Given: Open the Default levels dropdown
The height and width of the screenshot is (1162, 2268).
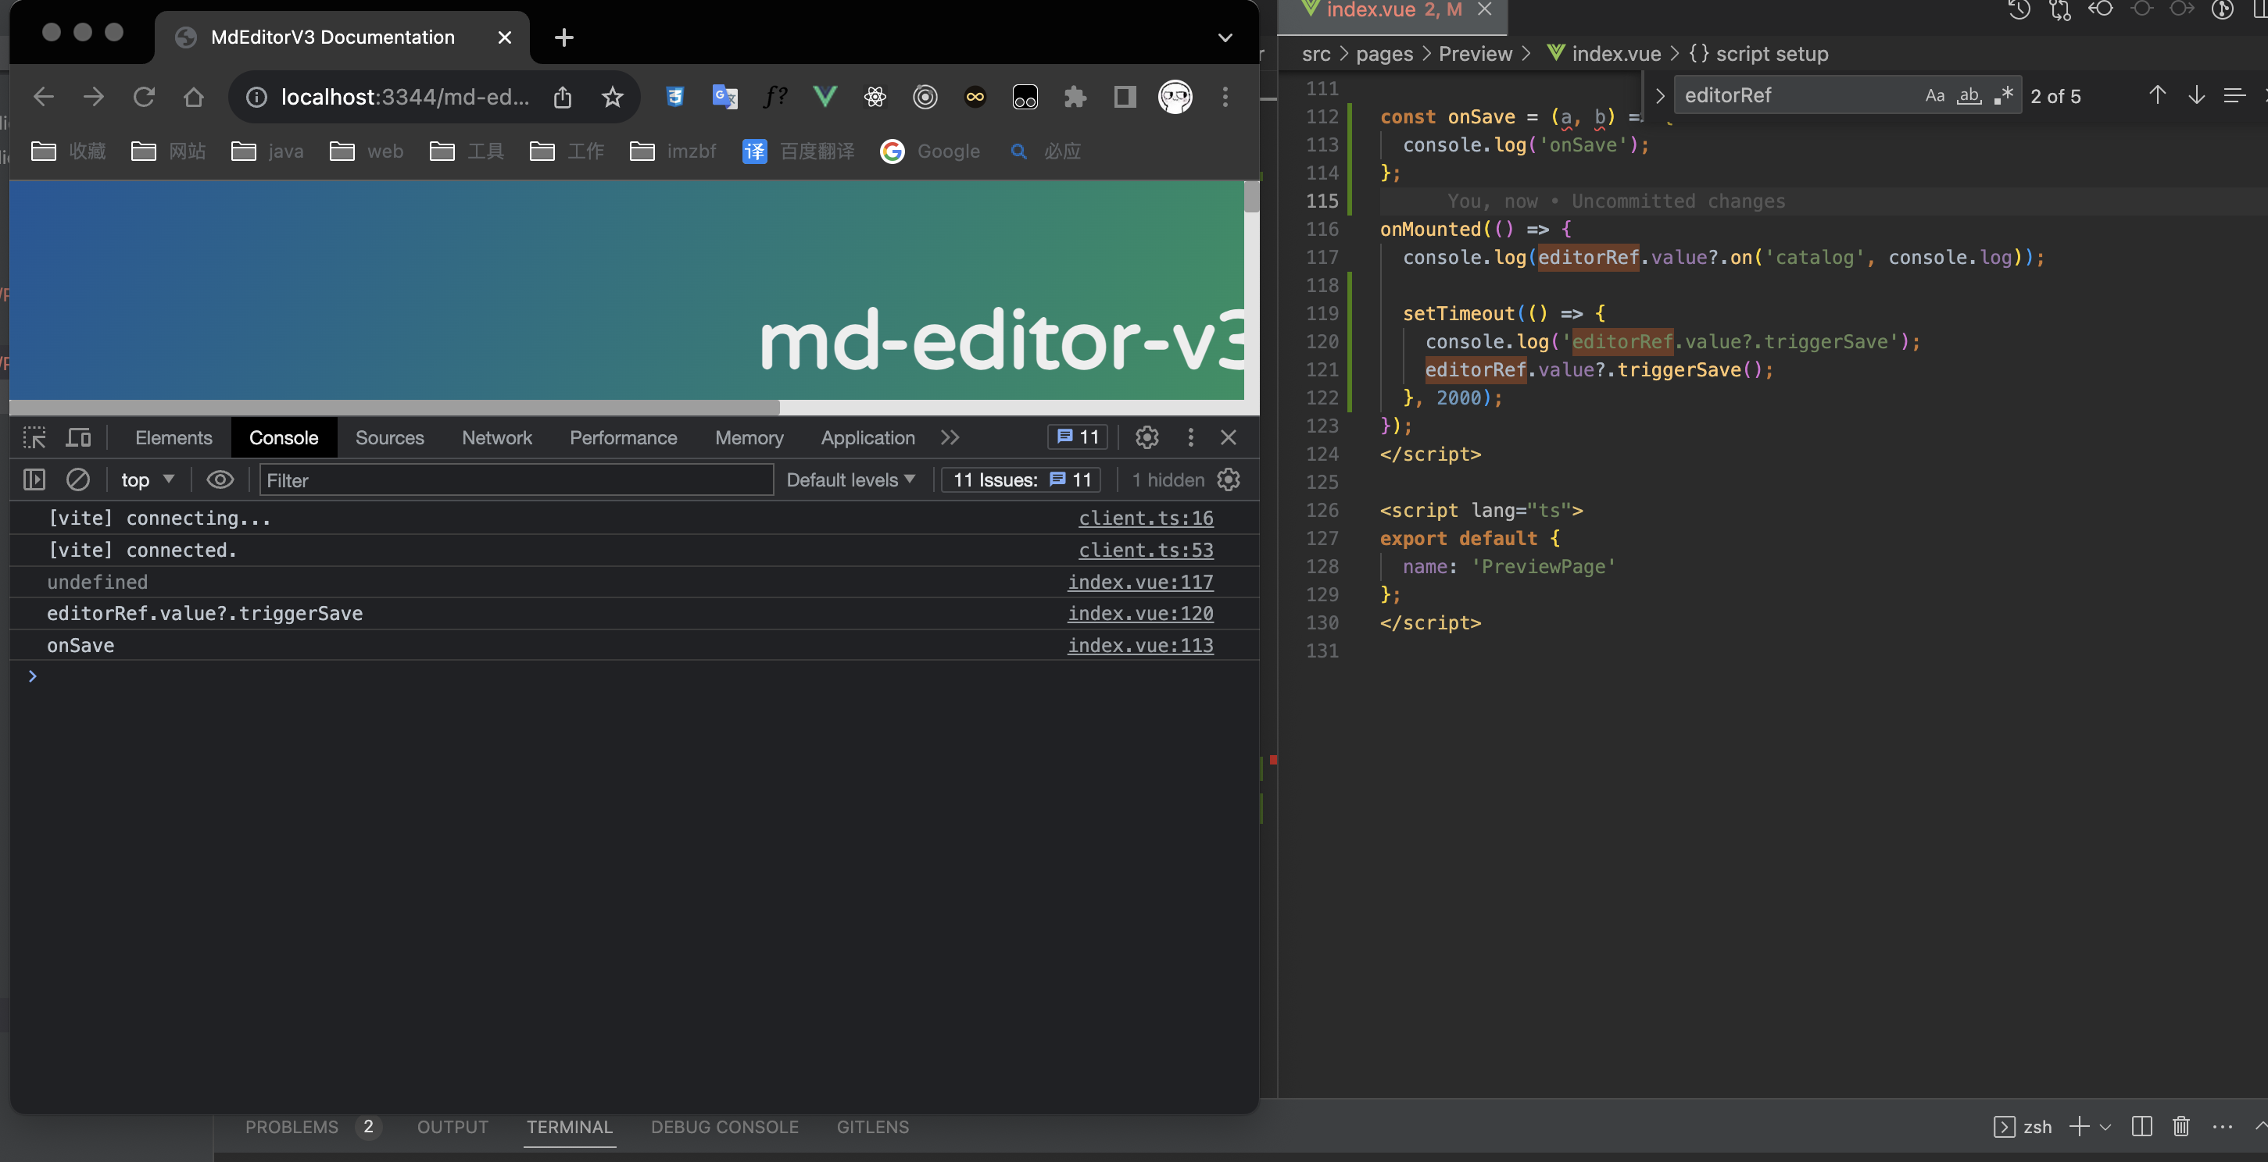Looking at the screenshot, I should coord(848,480).
